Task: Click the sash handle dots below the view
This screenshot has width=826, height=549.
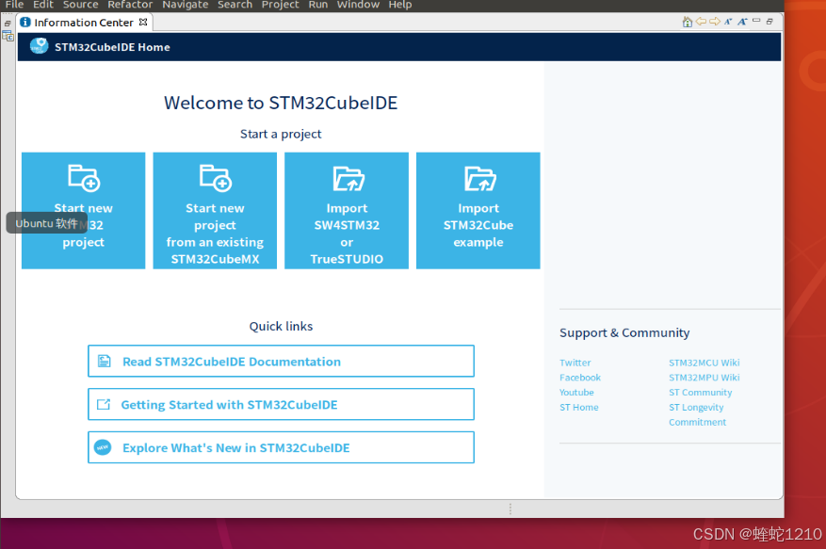Action: click(510, 509)
